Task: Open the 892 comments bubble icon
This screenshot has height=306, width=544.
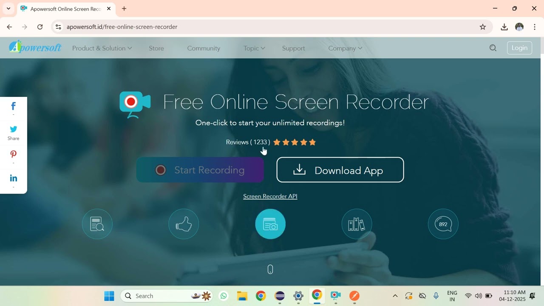Action: click(x=443, y=224)
